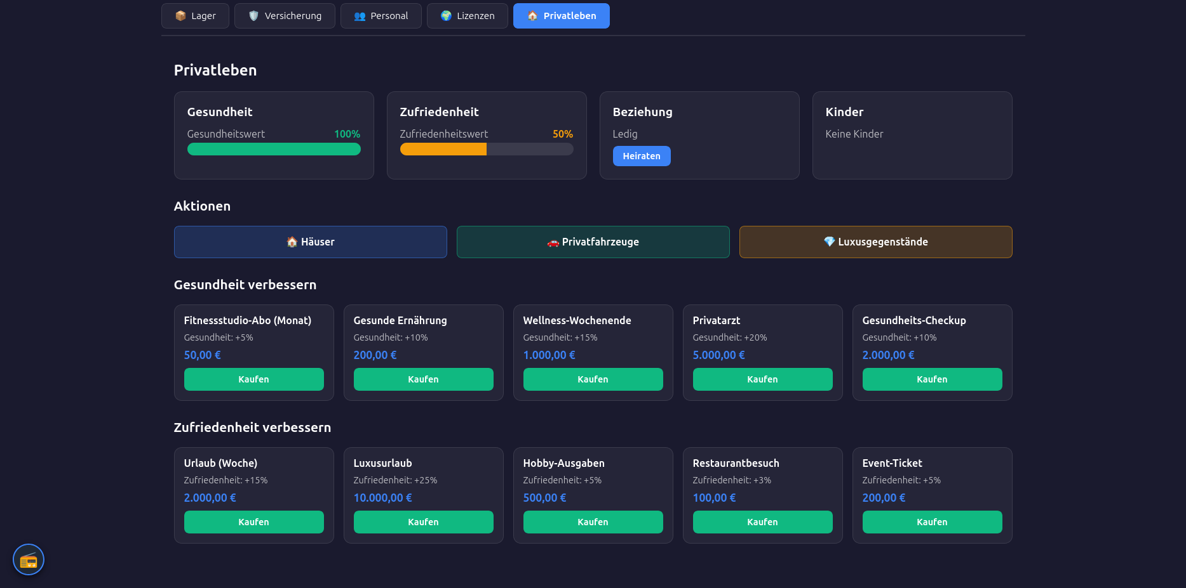1186x588 pixels.
Task: Switch to the Lager tab
Action: coord(195,16)
